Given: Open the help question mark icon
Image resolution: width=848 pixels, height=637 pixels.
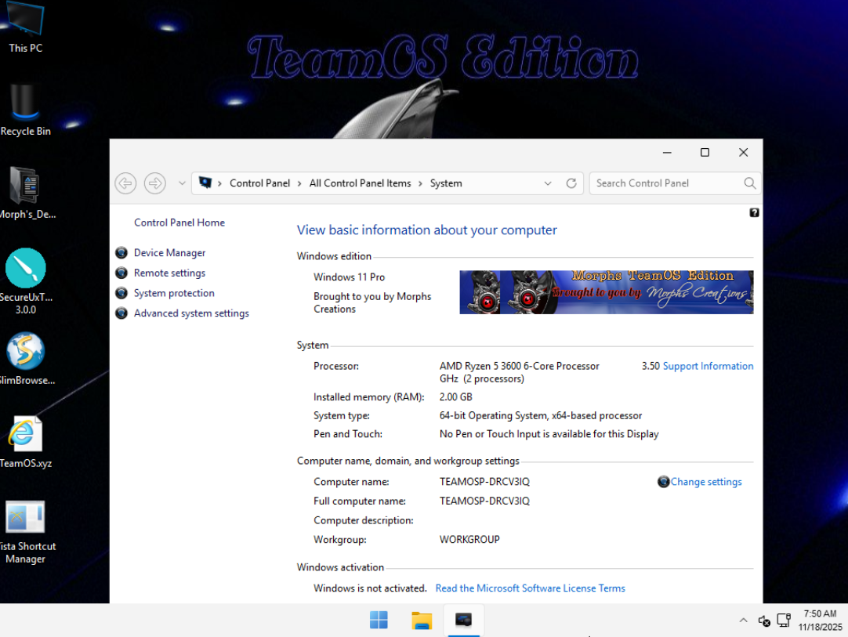Looking at the screenshot, I should pyautogui.click(x=754, y=212).
